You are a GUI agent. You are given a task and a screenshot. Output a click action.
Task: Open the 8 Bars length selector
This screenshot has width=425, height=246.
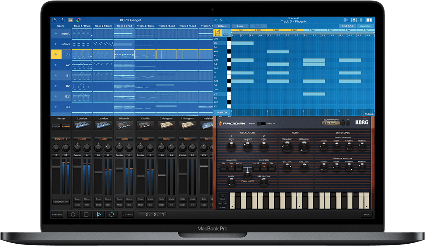pyautogui.click(x=222, y=26)
